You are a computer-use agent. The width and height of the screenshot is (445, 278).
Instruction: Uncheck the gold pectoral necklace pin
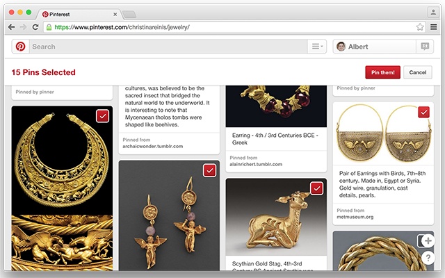[x=102, y=116]
